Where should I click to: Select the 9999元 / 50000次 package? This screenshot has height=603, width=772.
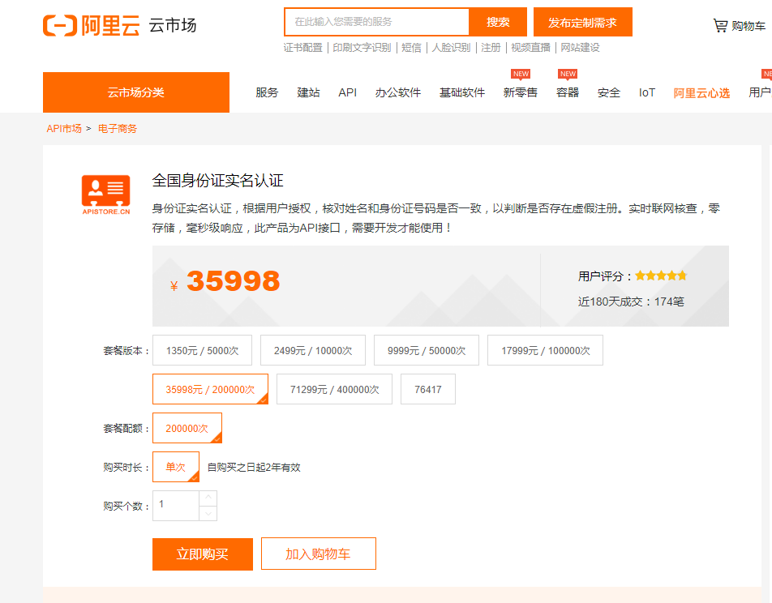427,350
